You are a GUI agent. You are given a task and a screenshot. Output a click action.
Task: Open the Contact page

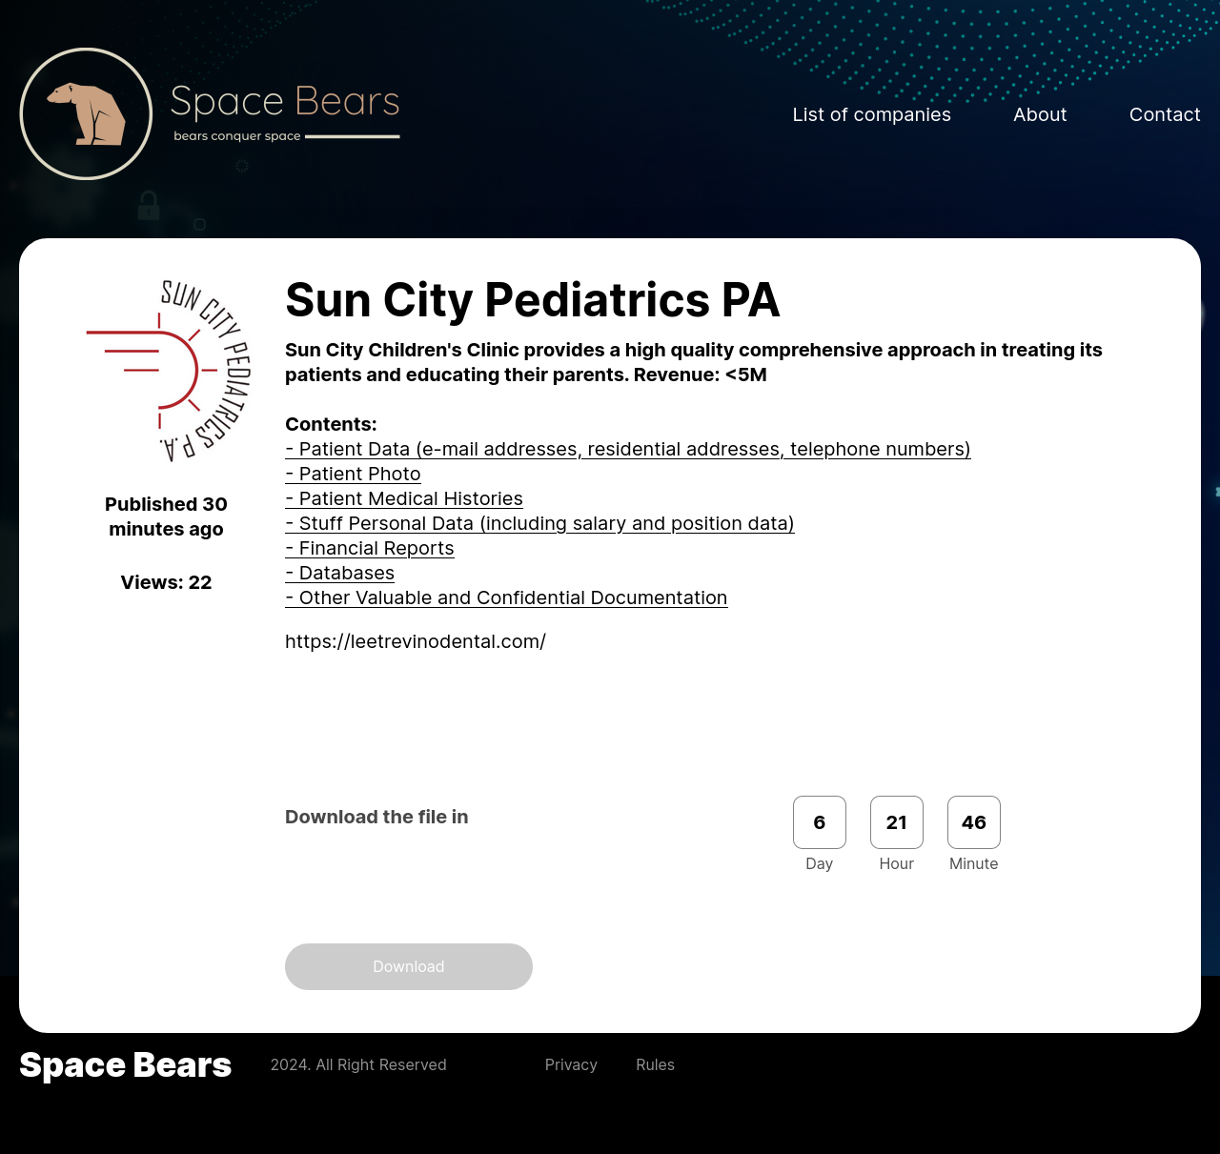tap(1165, 113)
